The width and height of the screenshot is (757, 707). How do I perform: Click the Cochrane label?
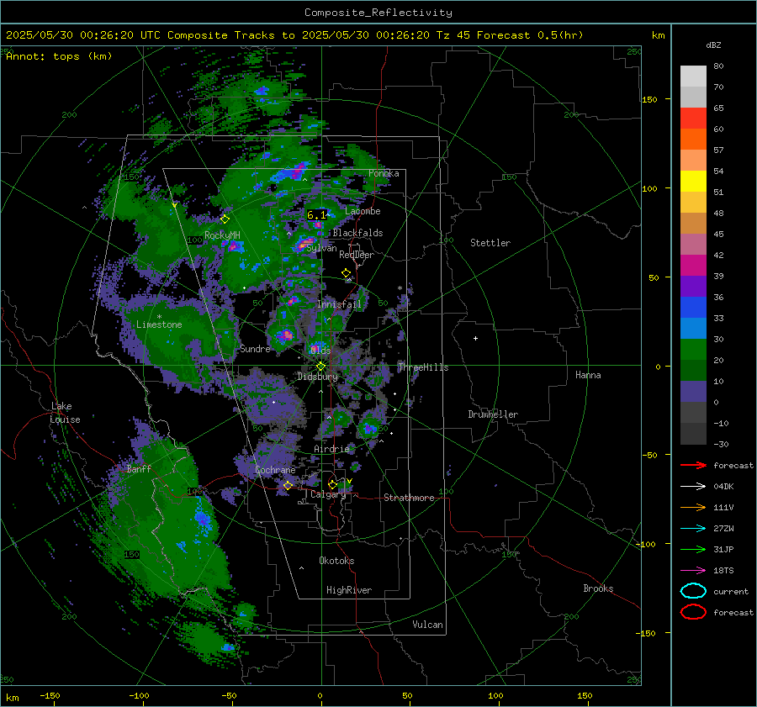pos(275,470)
